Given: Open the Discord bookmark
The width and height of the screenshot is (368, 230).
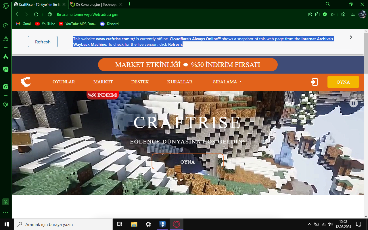Looking at the screenshot, I should tap(109, 24).
